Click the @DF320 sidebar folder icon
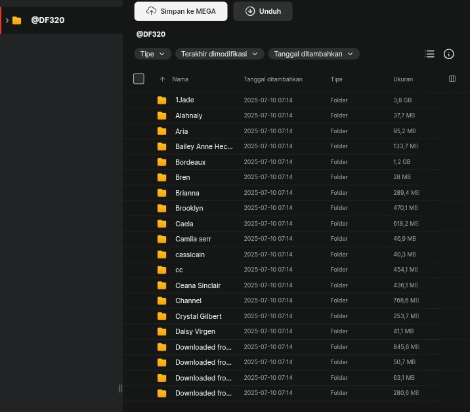This screenshot has height=412, width=470. click(x=17, y=20)
